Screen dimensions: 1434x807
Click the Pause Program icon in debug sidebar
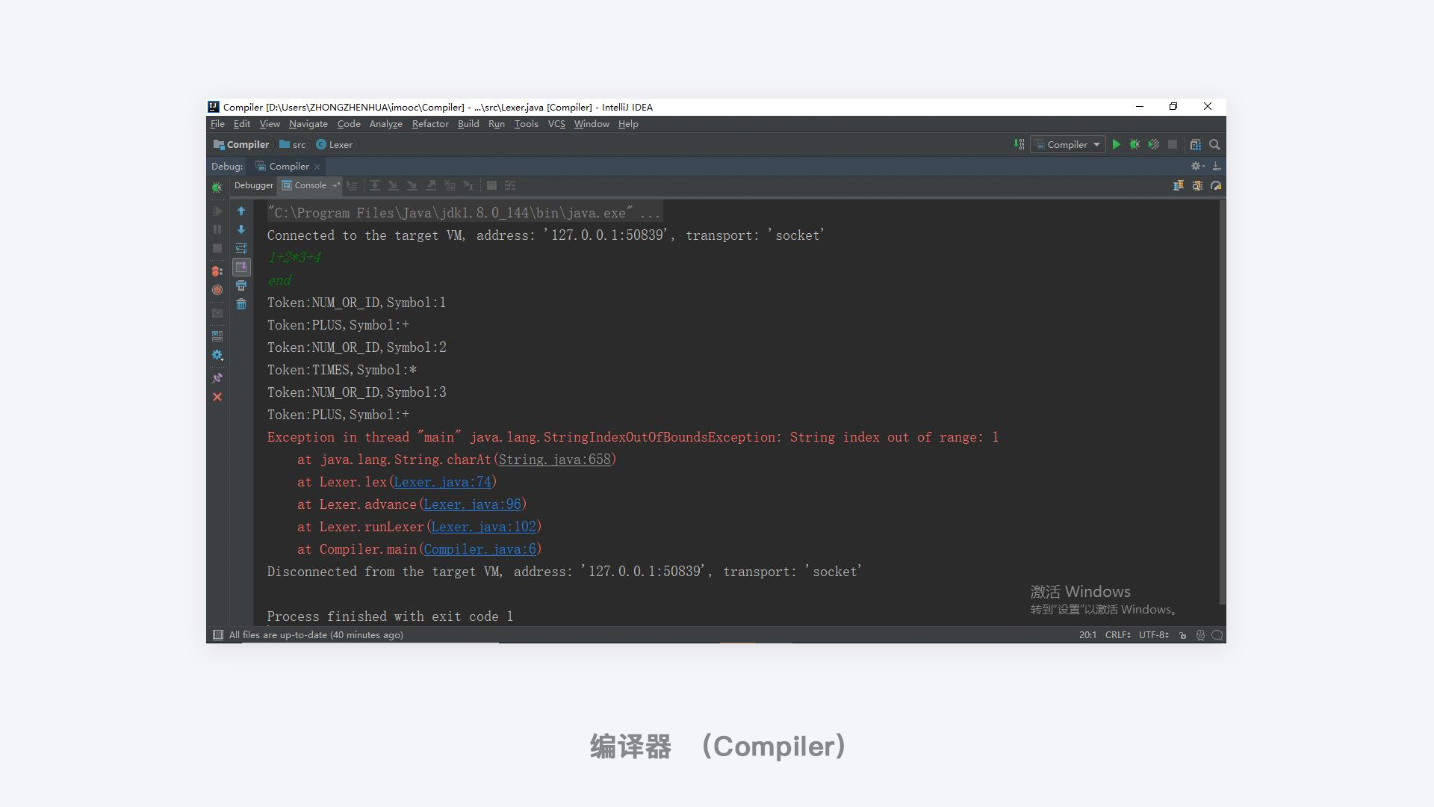217,229
